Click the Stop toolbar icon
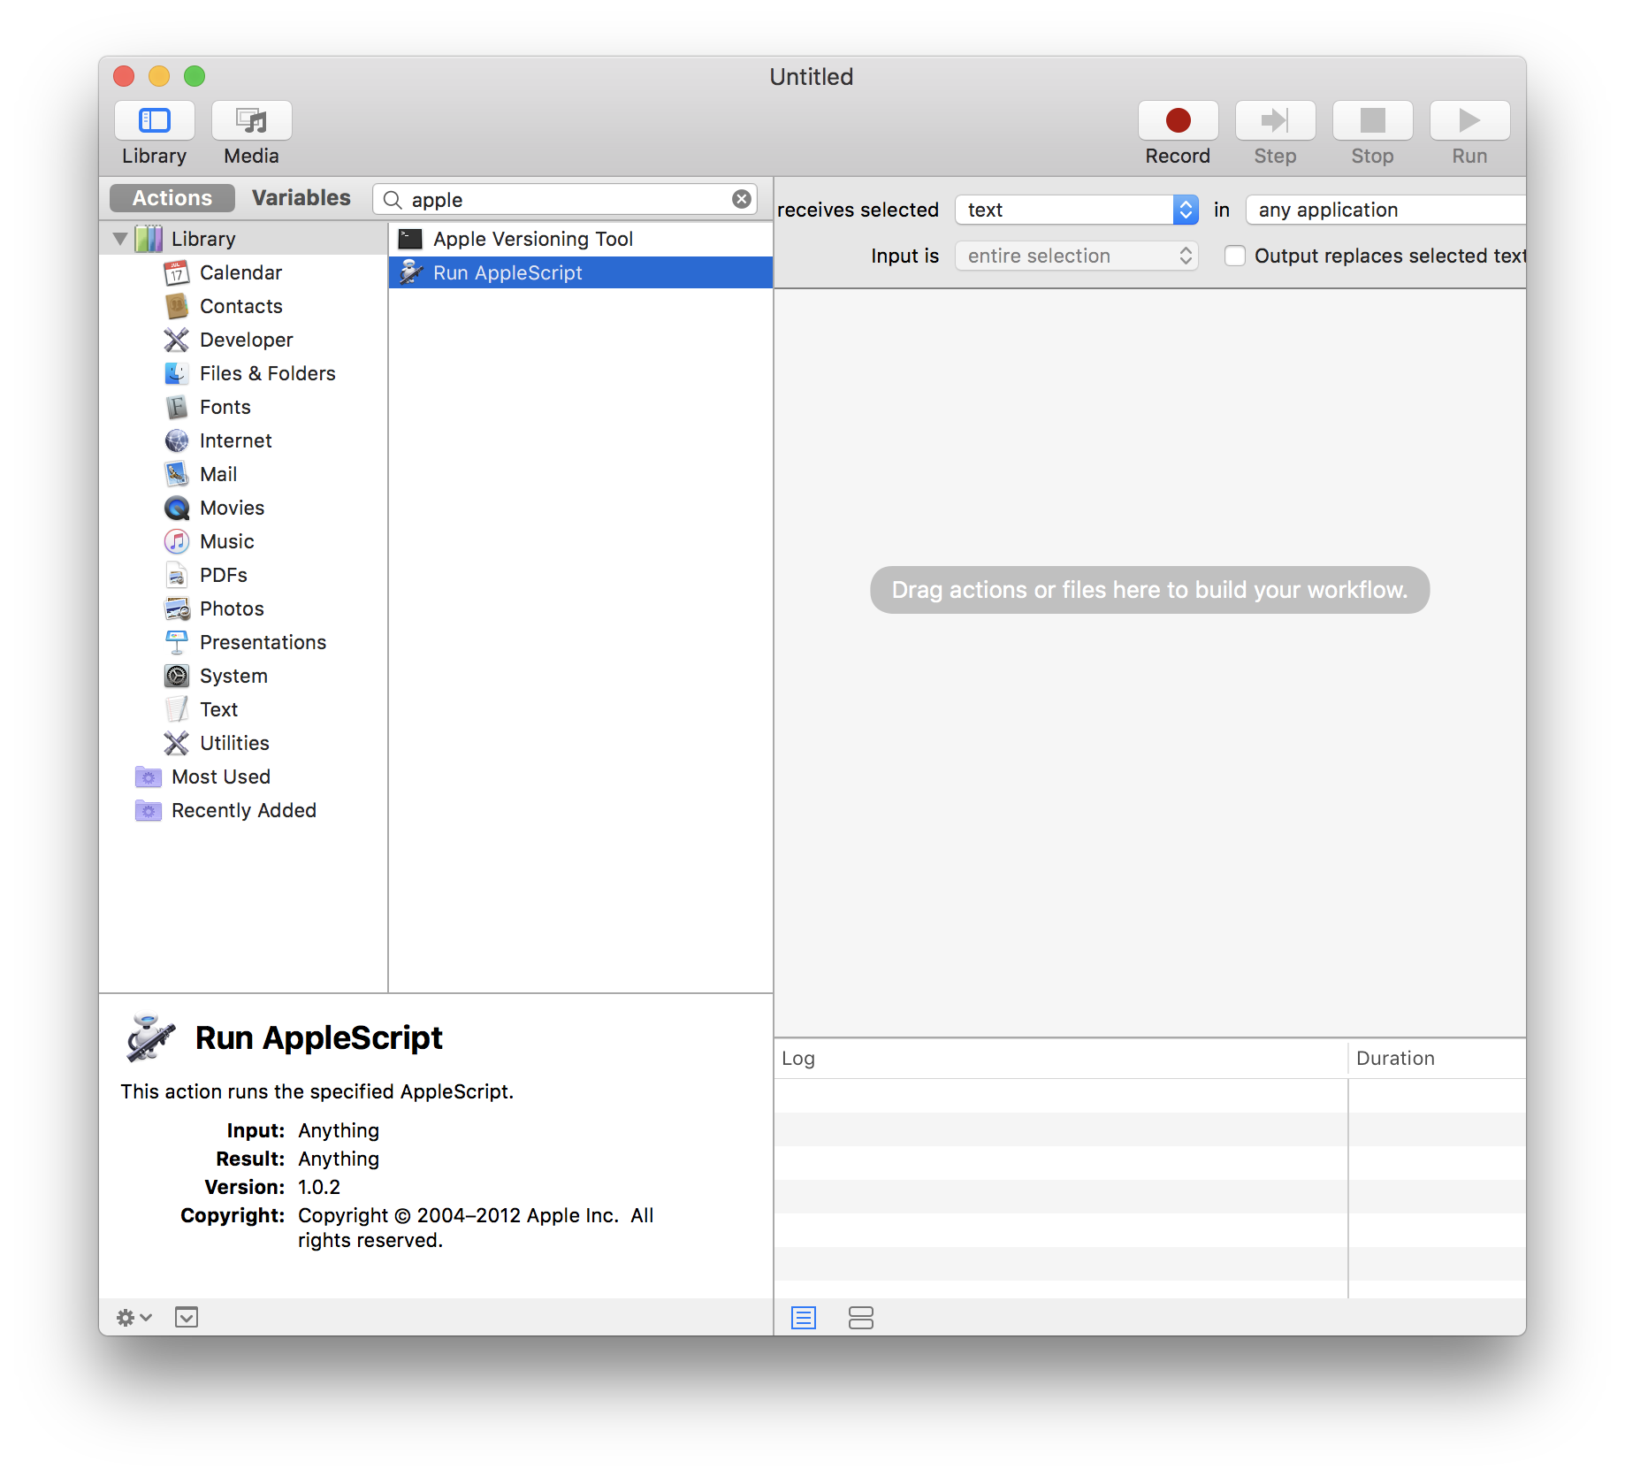The height and width of the screenshot is (1477, 1625). tap(1372, 120)
